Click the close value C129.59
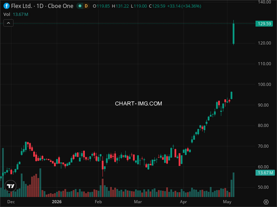The image size is (277, 207). pyautogui.click(x=157, y=6)
